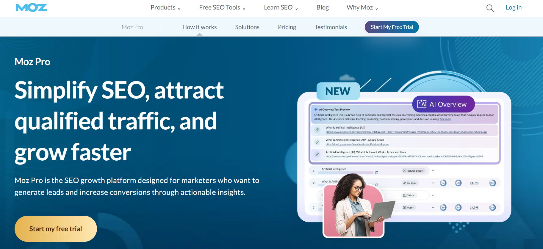Click gold Start my free trial button
Image resolution: width=543 pixels, height=249 pixels.
tap(56, 229)
